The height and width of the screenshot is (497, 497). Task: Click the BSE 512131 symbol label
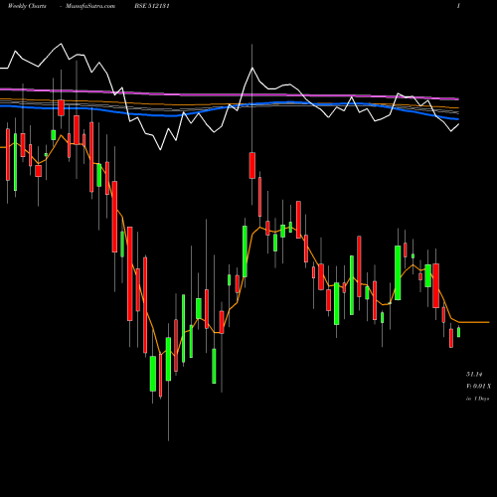tap(152, 6)
